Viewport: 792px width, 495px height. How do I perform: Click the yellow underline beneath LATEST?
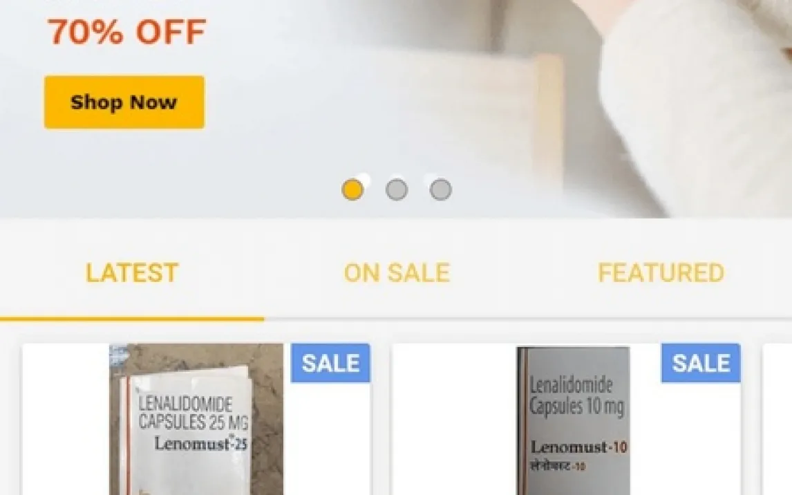tap(132, 319)
